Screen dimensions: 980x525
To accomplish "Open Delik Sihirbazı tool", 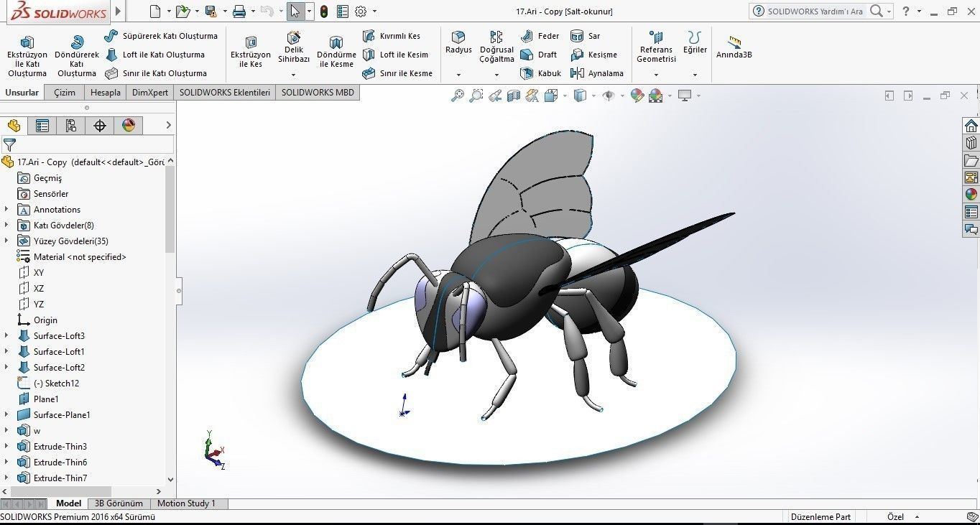I will click(x=294, y=47).
